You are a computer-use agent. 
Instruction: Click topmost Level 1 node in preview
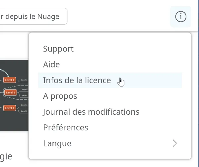pyautogui.click(x=10, y=80)
